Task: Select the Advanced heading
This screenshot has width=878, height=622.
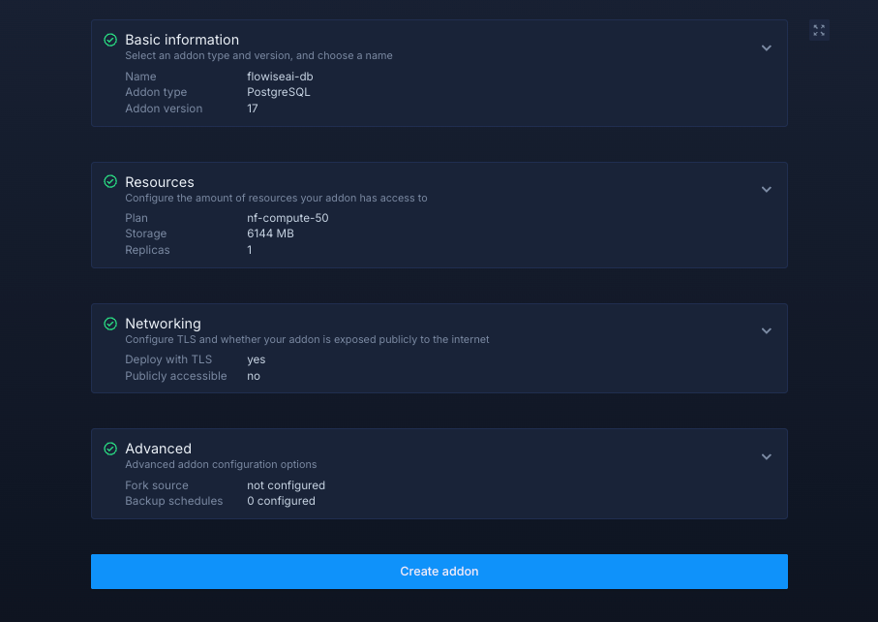Action: point(158,449)
